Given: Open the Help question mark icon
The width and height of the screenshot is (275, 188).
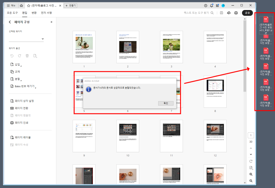Looking at the screenshot, I should [x=206, y=6].
